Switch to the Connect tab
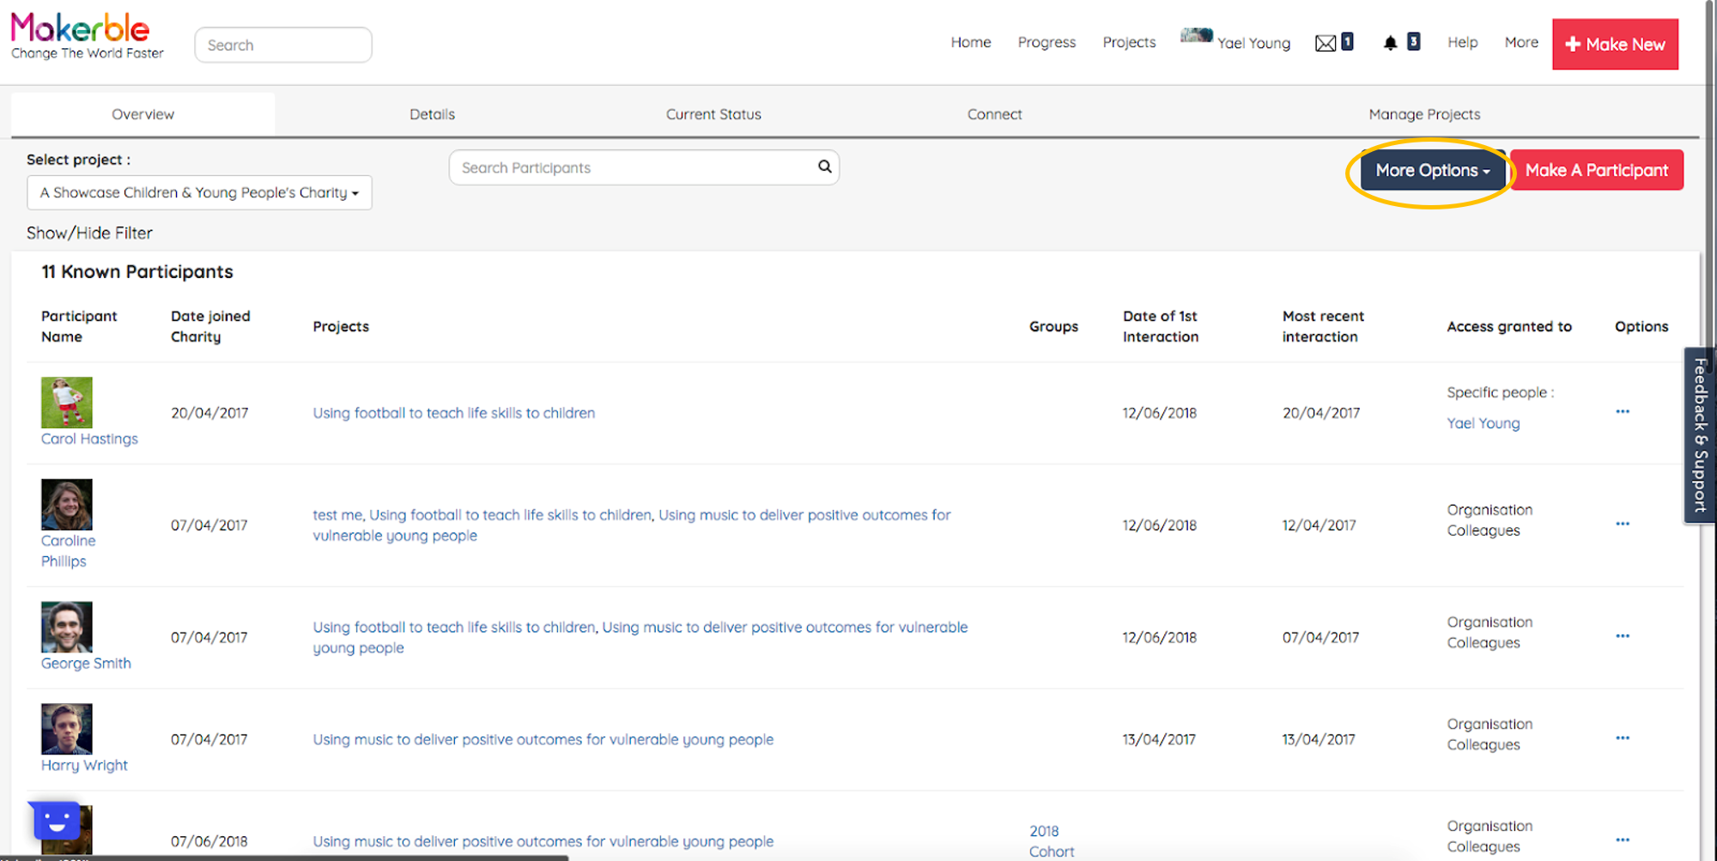Image resolution: width=1717 pixels, height=861 pixels. [x=994, y=114]
